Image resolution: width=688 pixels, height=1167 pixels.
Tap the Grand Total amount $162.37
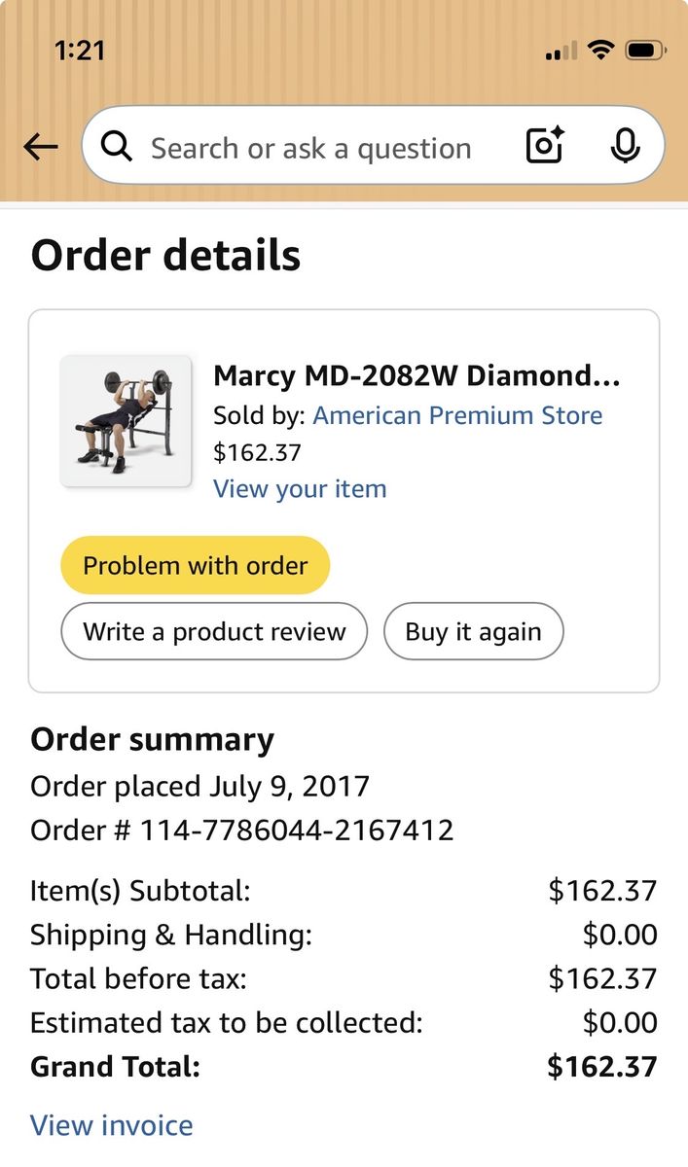click(x=602, y=1067)
